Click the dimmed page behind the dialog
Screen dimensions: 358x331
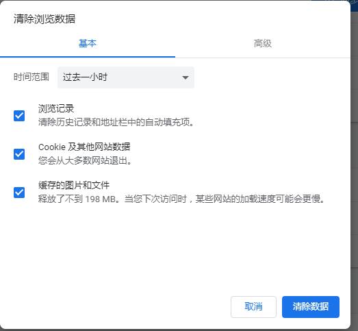coord(355,160)
